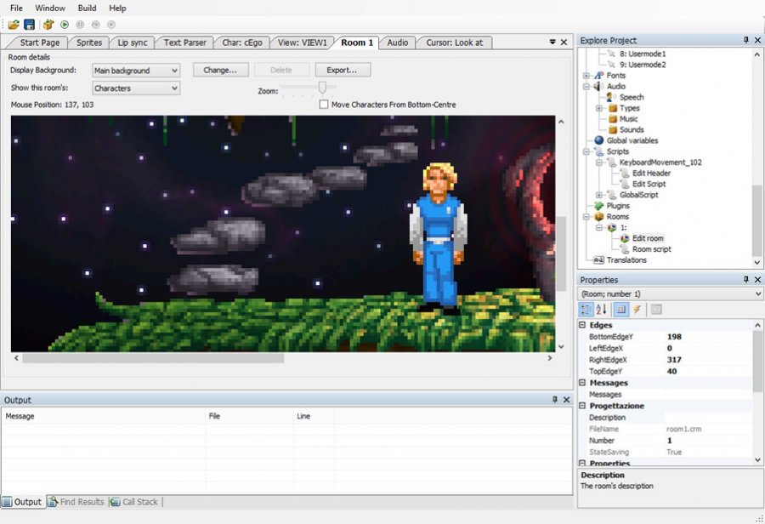Open the Display Background dropdown
The image size is (765, 524).
(136, 71)
